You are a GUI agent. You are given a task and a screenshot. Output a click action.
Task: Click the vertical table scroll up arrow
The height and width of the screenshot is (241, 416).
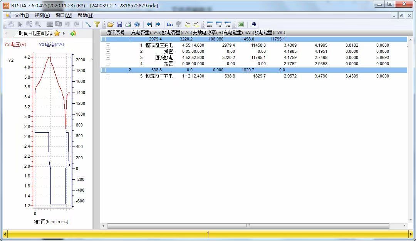pos(411,40)
